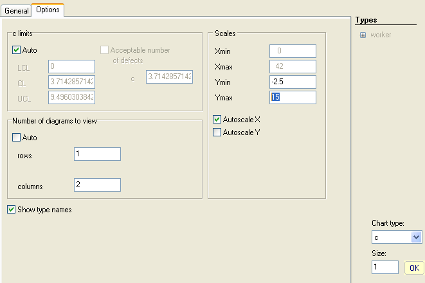This screenshot has width=425, height=283.
Task: Expand the worker tree node
Action: pyautogui.click(x=363, y=35)
